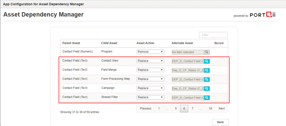Viewport: 286px width, 126px height.
Task: Click search icon in Campaign row
Action: click(x=207, y=88)
